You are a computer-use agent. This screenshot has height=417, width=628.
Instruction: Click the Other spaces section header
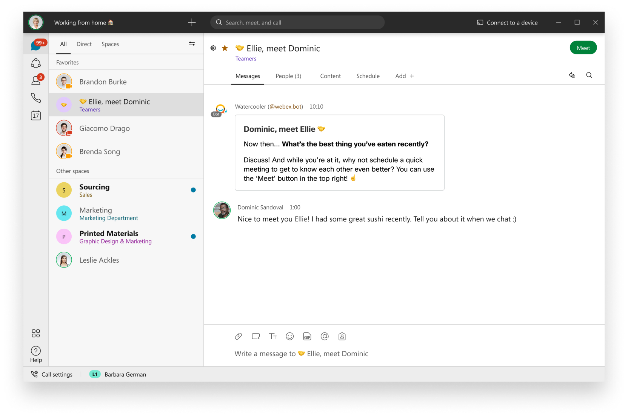tap(73, 171)
